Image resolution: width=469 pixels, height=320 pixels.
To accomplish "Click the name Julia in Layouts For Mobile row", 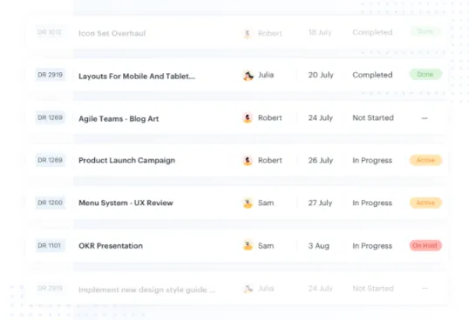I will (x=266, y=75).
